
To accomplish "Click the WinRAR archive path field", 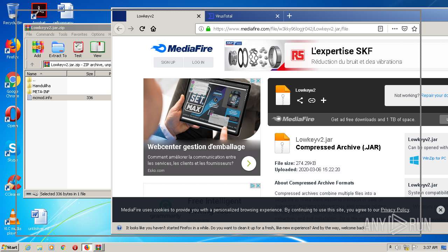I will coord(77,64).
